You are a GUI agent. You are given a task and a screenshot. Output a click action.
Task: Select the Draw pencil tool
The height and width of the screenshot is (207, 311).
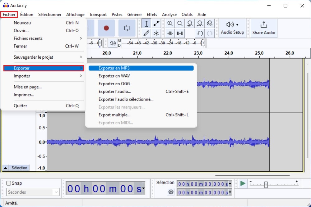coord(146,33)
